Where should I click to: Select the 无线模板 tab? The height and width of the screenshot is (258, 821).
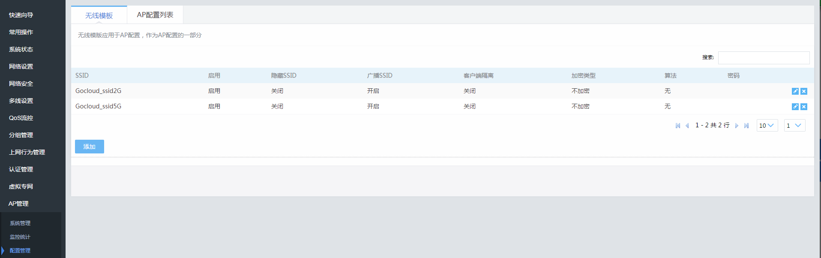point(99,15)
